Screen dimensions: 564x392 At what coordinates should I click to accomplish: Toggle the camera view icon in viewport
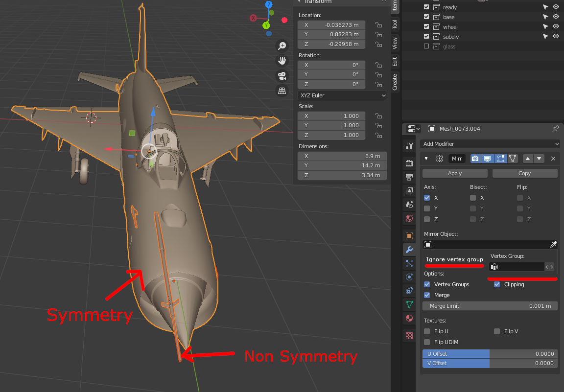[x=282, y=76]
